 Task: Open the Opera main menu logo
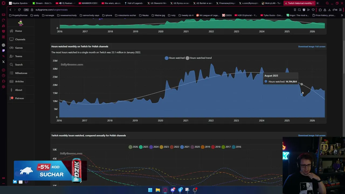click(4, 3)
